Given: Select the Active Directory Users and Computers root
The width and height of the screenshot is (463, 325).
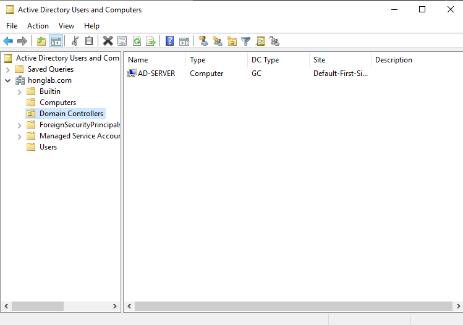Looking at the screenshot, I should [67, 58].
